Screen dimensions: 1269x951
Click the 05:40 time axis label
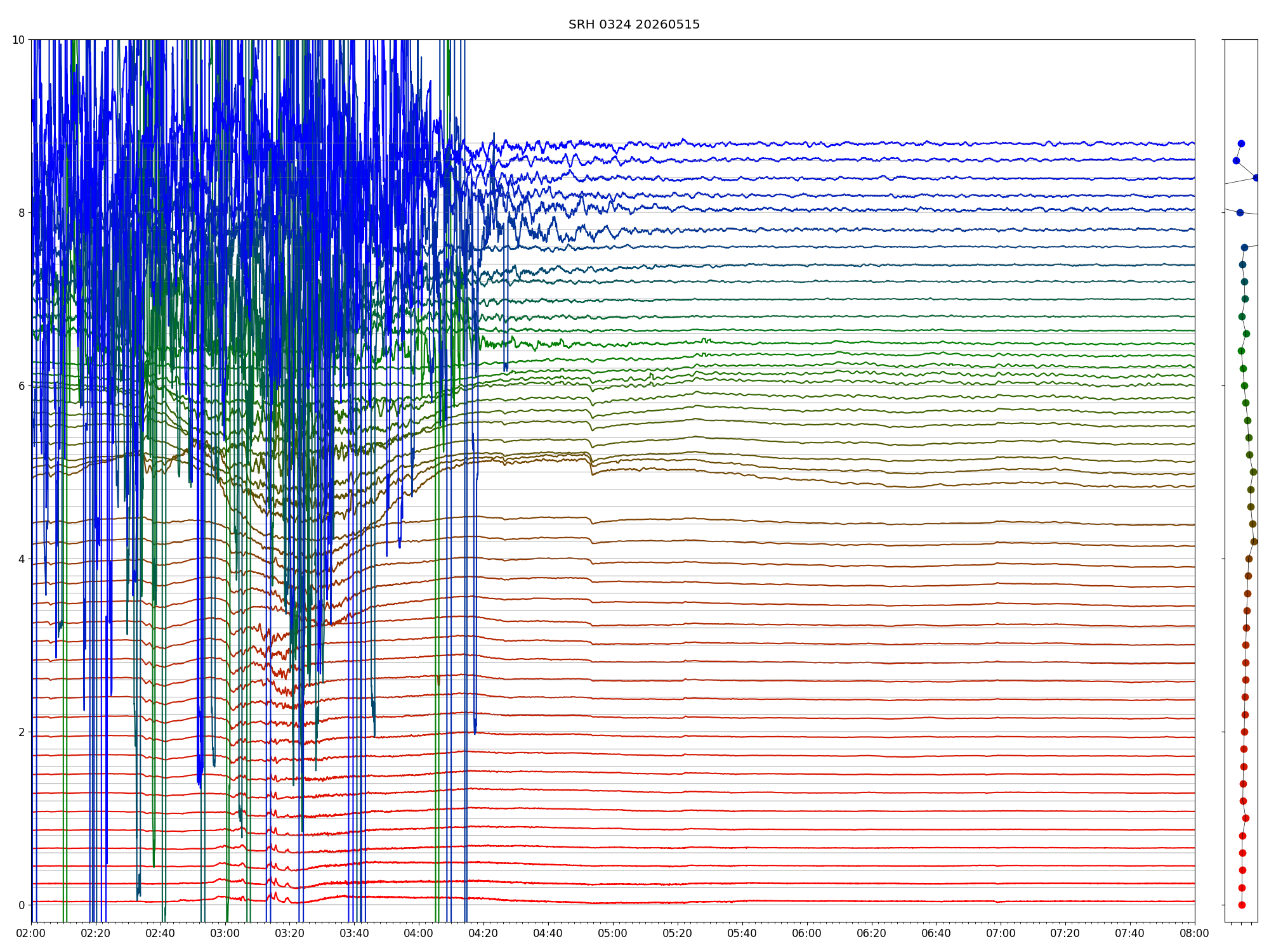(742, 933)
